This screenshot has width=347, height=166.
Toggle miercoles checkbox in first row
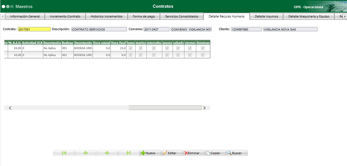pyautogui.click(x=154, y=48)
